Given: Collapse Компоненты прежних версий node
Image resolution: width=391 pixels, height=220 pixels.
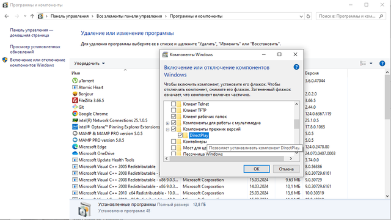Looking at the screenshot, I should [x=167, y=129].
